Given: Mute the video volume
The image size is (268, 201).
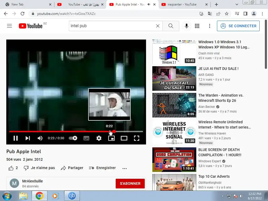Looking at the screenshot, I should (x=40, y=138).
